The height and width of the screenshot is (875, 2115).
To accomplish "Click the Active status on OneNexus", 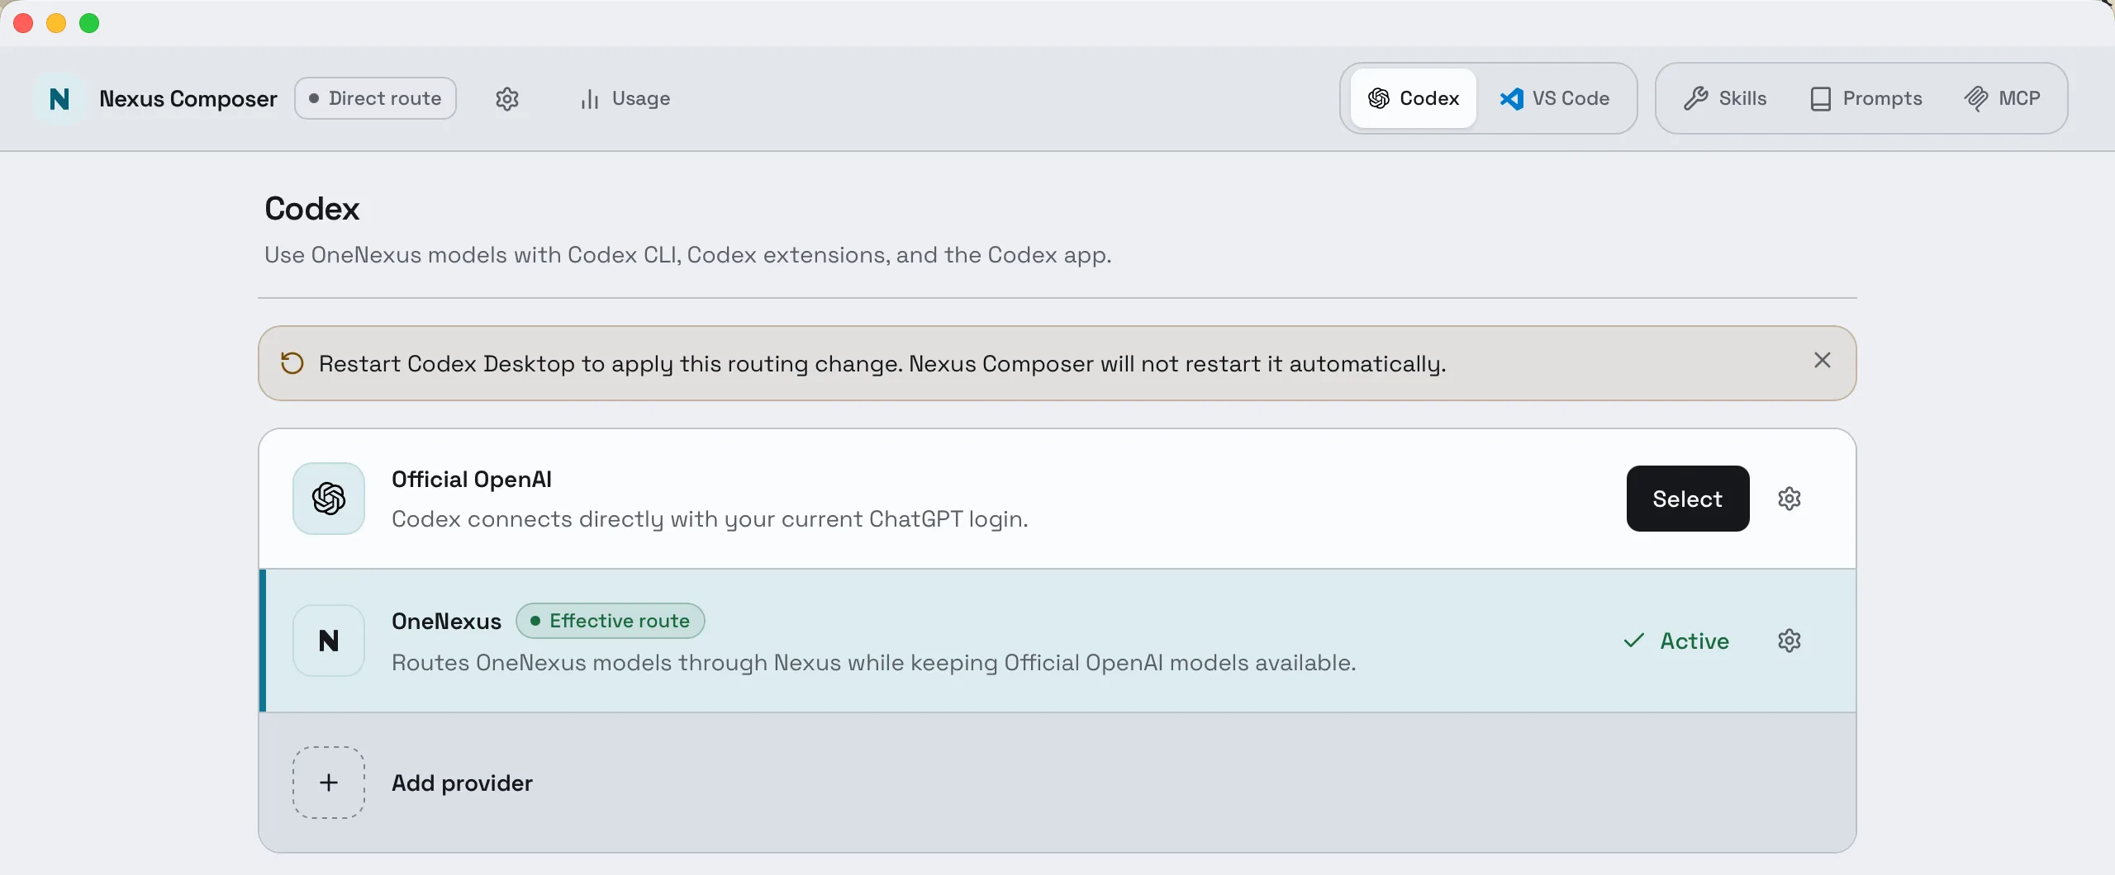I will pyautogui.click(x=1676, y=641).
